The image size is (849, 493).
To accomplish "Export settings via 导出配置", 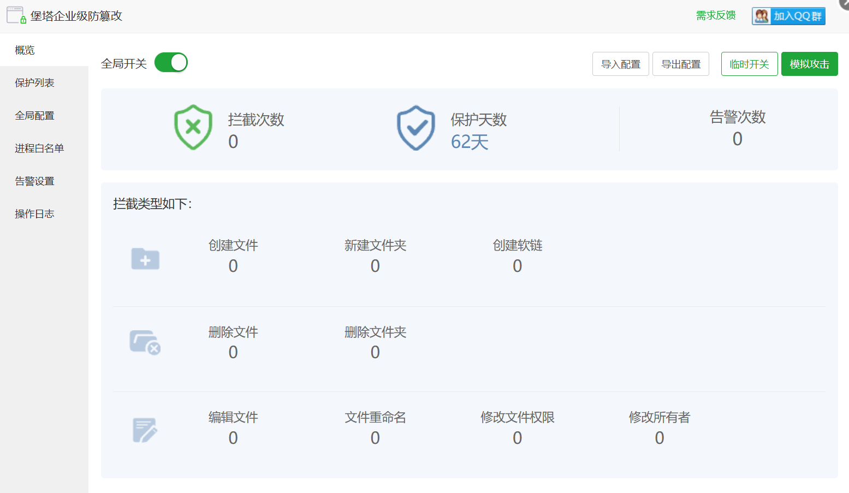I will [x=680, y=64].
